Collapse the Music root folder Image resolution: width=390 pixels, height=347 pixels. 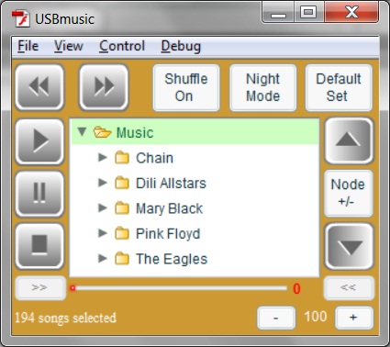tap(82, 132)
